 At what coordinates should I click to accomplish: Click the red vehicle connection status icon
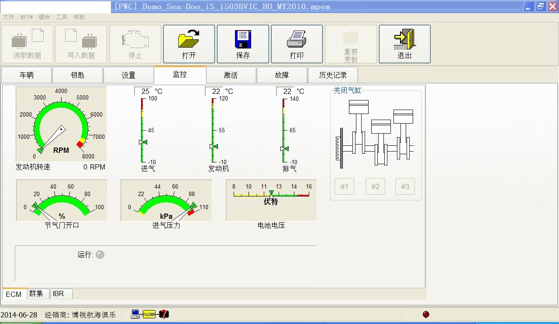[164, 314]
